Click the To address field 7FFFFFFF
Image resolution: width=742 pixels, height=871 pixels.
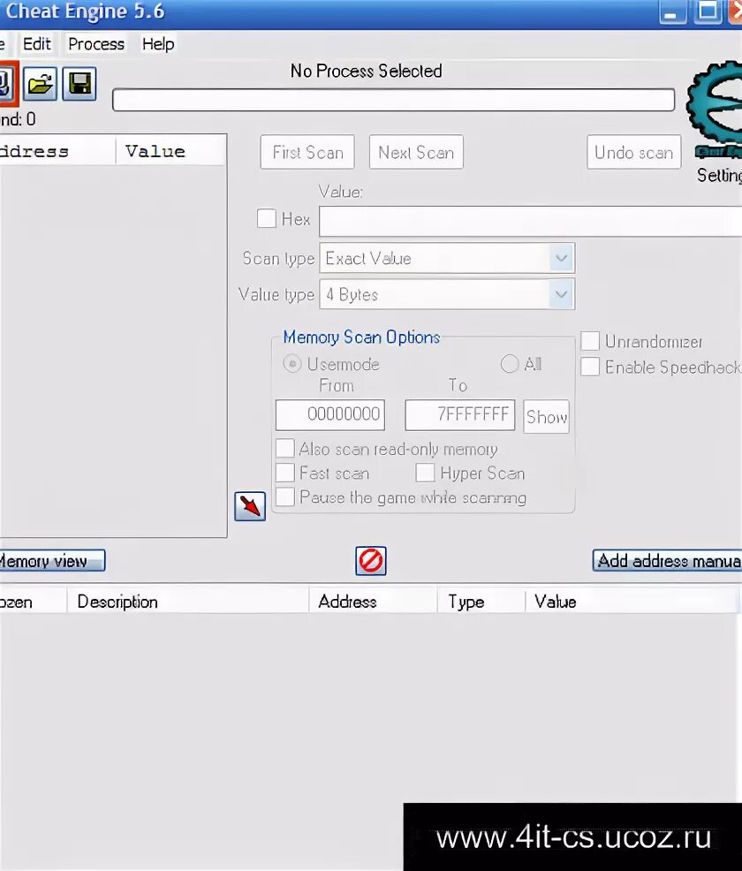(x=460, y=414)
